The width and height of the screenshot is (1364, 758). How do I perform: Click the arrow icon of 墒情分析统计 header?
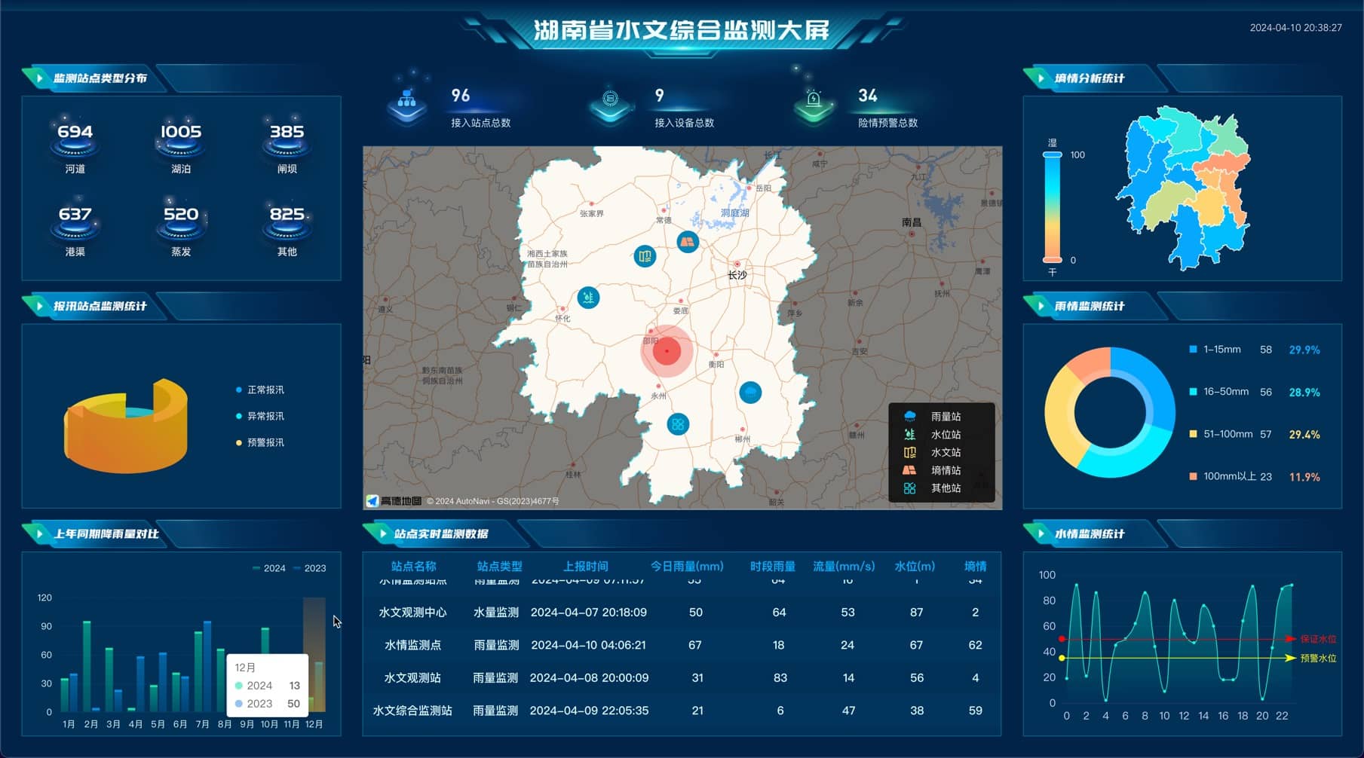click(1041, 78)
